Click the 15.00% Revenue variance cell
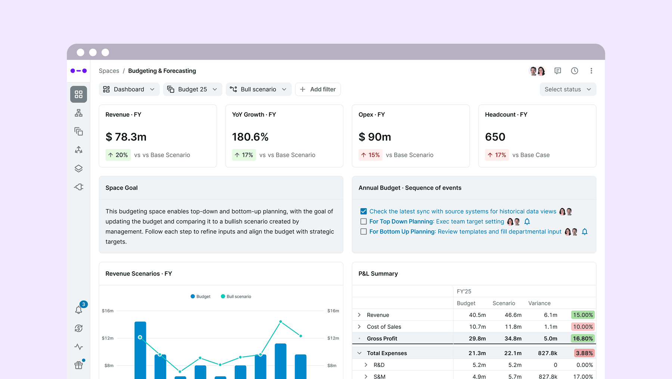 pos(583,315)
